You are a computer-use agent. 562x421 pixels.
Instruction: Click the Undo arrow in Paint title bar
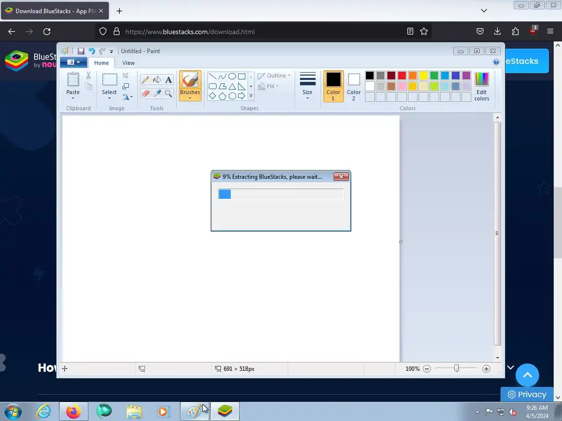tap(92, 51)
